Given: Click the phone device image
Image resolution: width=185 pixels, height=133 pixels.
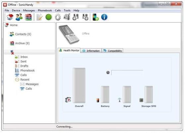Looking at the screenshot, I should pyautogui.click(x=69, y=34).
